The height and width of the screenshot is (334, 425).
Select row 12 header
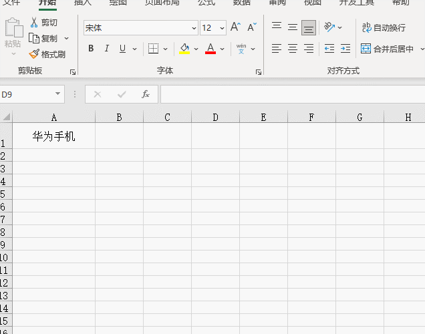[6, 283]
